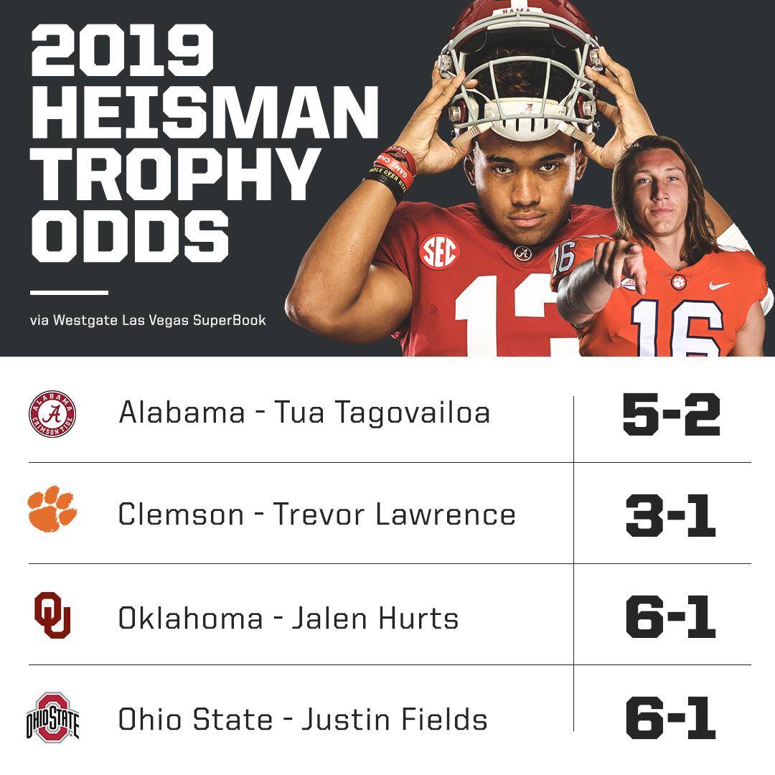Click the 6-1 odds for Ohio State
The image size is (775, 775).
[x=670, y=718]
